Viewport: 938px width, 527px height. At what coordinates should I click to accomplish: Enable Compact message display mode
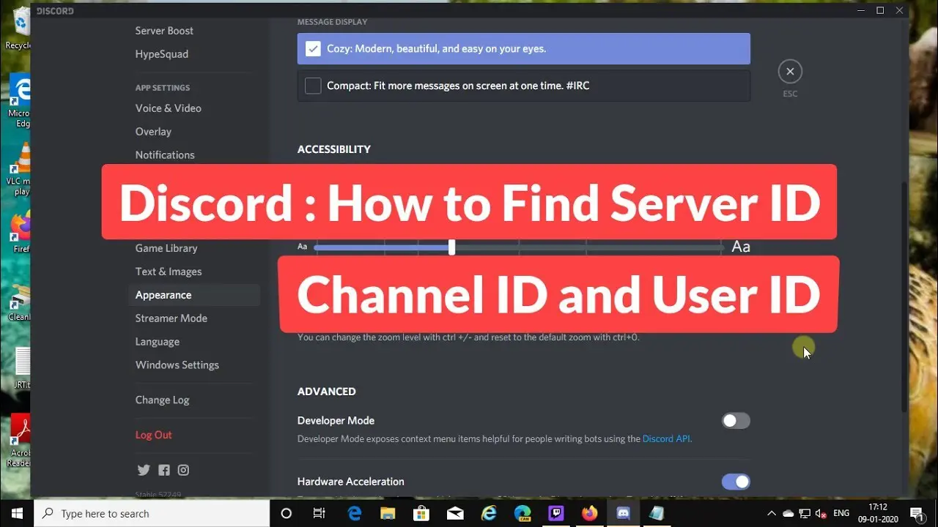[x=313, y=86]
